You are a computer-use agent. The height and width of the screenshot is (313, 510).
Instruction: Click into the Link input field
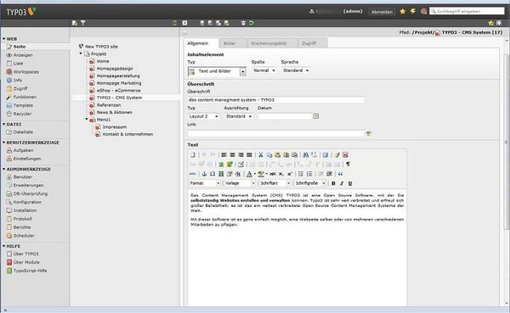point(275,133)
